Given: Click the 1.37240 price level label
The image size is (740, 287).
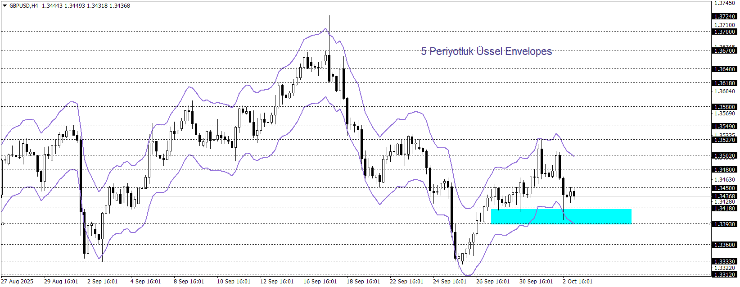Looking at the screenshot, I should coord(724,17).
